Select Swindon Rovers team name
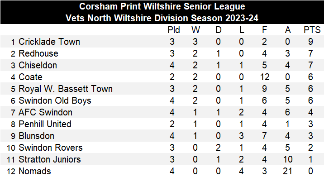Viewport: 324px width, 177px height. pyautogui.click(x=51, y=148)
